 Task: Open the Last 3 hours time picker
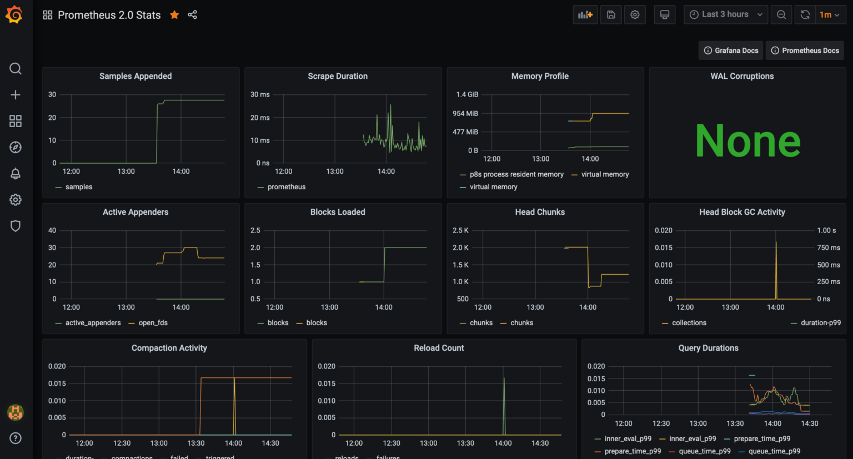click(x=725, y=15)
